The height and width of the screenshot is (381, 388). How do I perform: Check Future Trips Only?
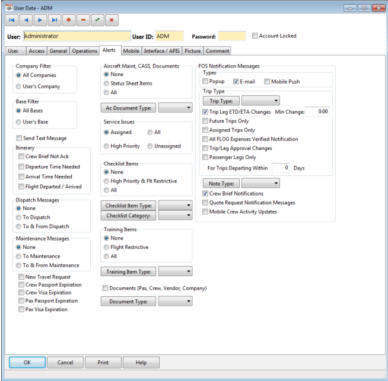205,121
